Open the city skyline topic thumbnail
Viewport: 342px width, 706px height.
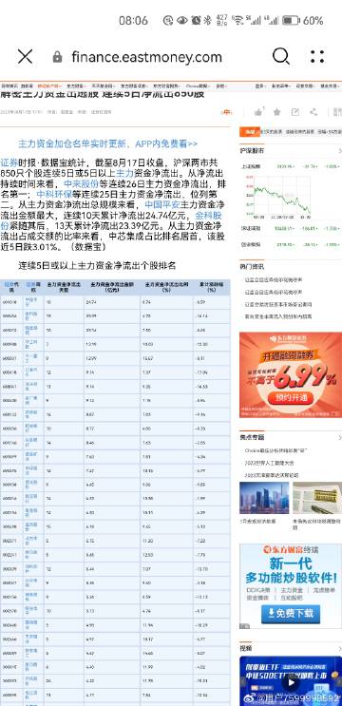pyautogui.click(x=264, y=498)
